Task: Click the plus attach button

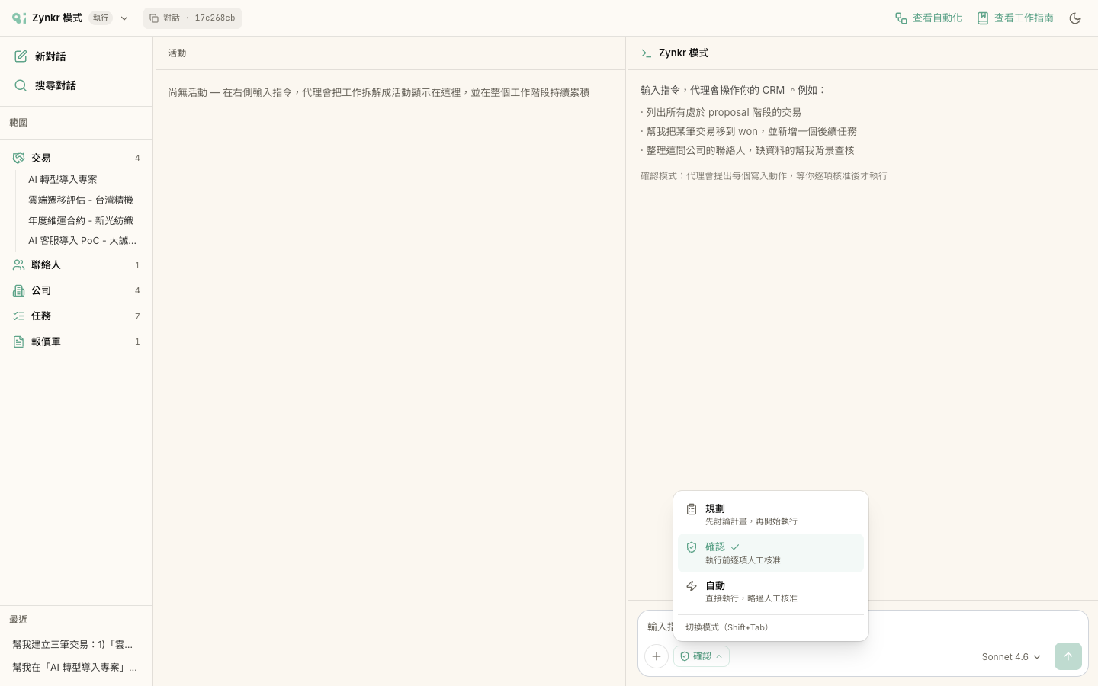Action: (657, 656)
